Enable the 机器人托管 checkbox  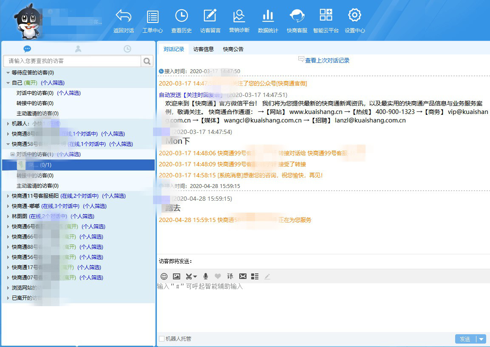tap(161, 339)
